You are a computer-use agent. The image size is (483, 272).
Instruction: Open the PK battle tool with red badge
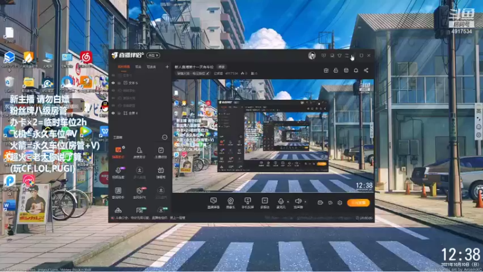(x=139, y=192)
